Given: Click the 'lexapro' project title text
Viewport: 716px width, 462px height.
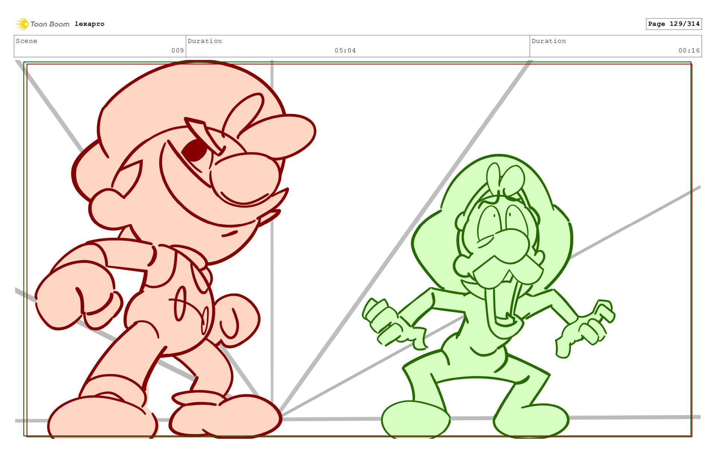Looking at the screenshot, I should 89,24.
